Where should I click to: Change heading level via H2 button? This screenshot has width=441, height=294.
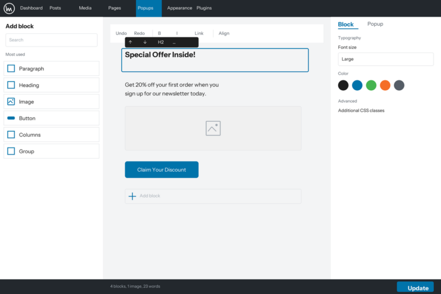(x=161, y=42)
